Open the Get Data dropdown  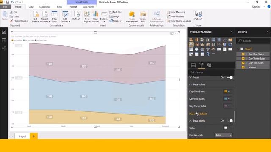[x=35, y=16]
